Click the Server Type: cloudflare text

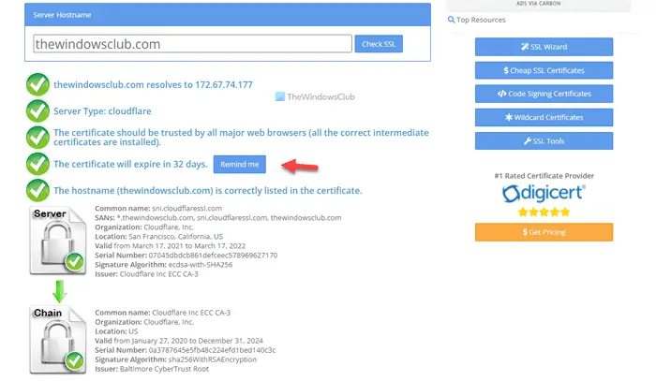(x=102, y=111)
